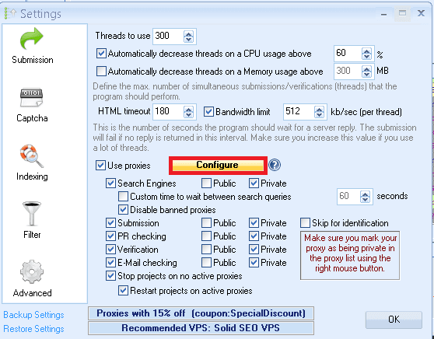Toggle the E-Mail checking proxy checkbox
Viewport: 434px width, 339px height.
[x=110, y=263]
